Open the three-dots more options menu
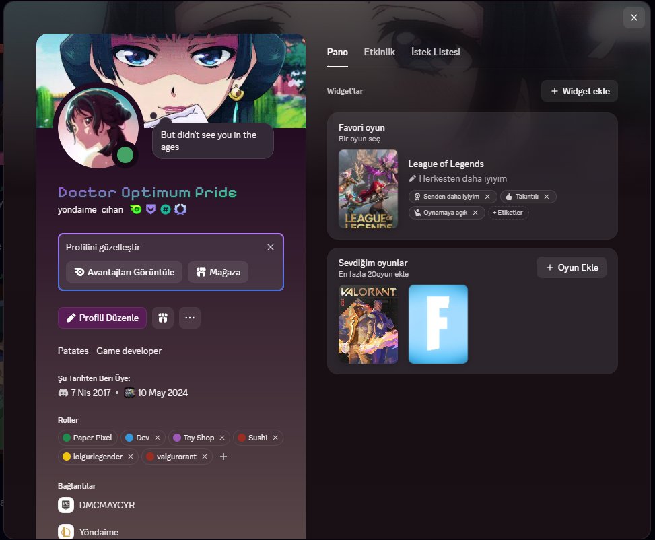This screenshot has width=655, height=540. (190, 318)
